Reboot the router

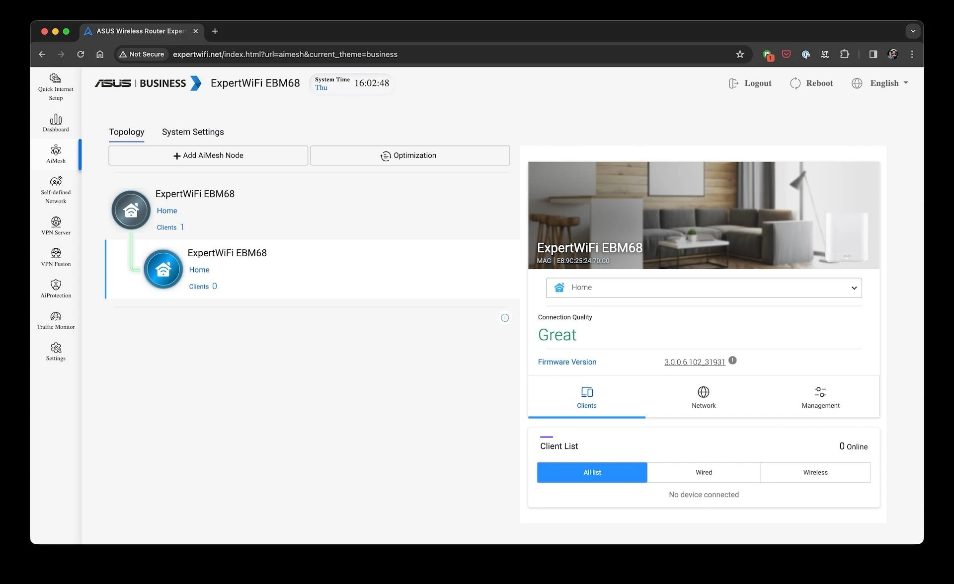(811, 83)
